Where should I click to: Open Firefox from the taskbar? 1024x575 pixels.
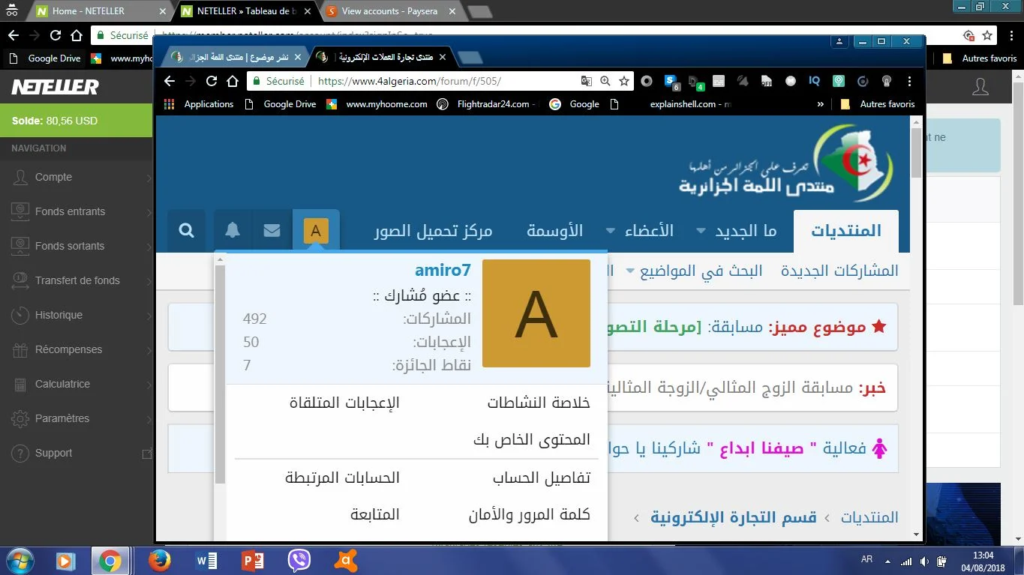pos(159,560)
